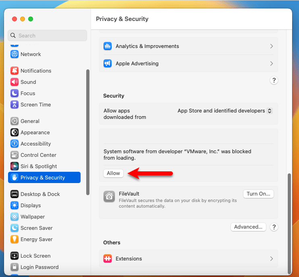Turn on FileVault
The height and width of the screenshot is (277, 299).
(x=258, y=194)
